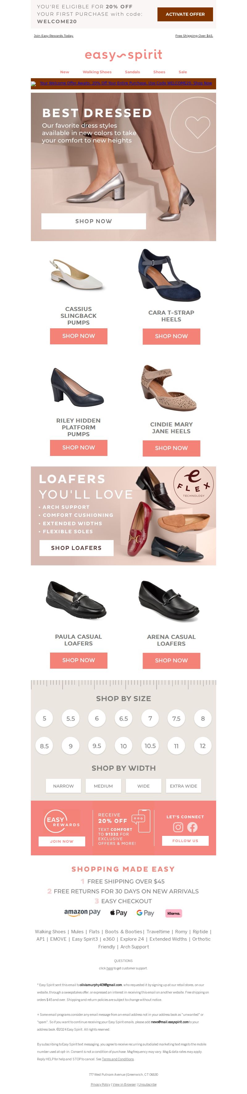This screenshot has height=1094, width=247.
Task: Click the Join Now rewards button
Action: (x=62, y=841)
